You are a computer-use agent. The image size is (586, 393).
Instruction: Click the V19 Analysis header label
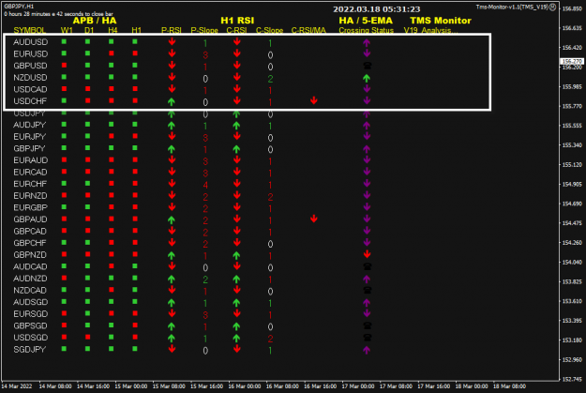(x=430, y=30)
